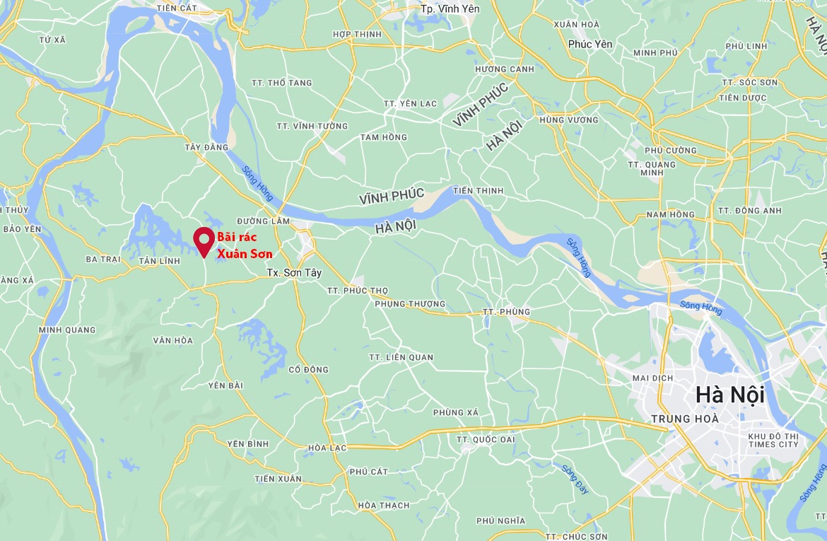Click the Tp. Vĩnh Yên label
Image resolution: width=827 pixels, height=541 pixels.
pyautogui.click(x=450, y=9)
